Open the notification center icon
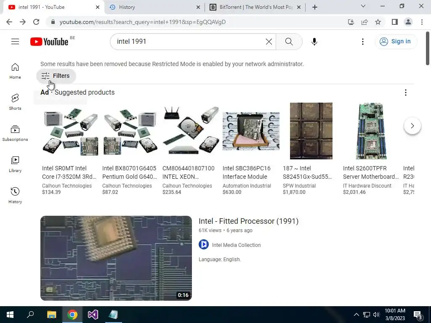This screenshot has height=323, width=431. pyautogui.click(x=418, y=315)
